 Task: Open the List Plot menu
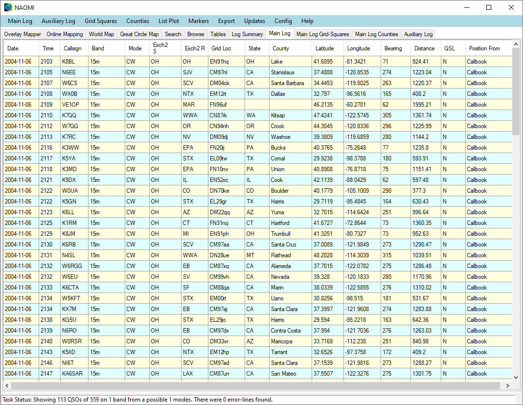169,21
